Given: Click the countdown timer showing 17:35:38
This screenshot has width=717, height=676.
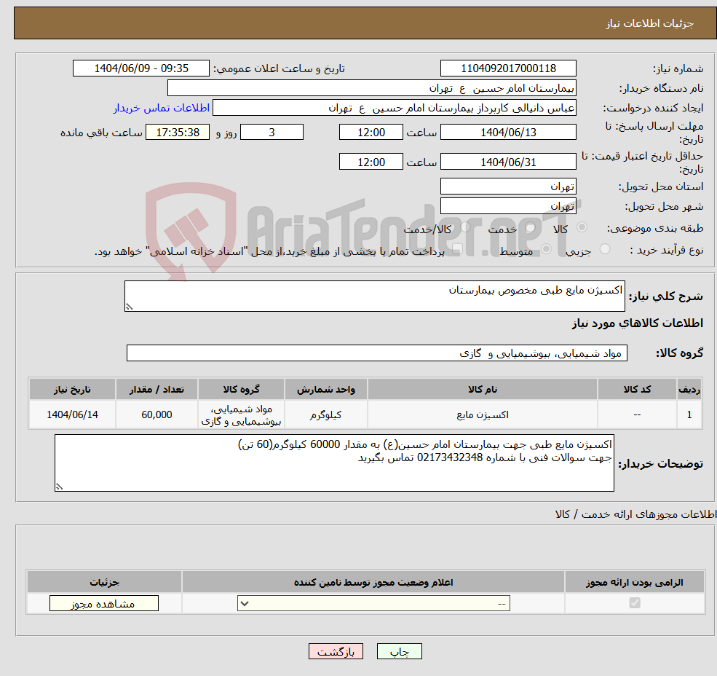Looking at the screenshot, I should pos(178,132).
